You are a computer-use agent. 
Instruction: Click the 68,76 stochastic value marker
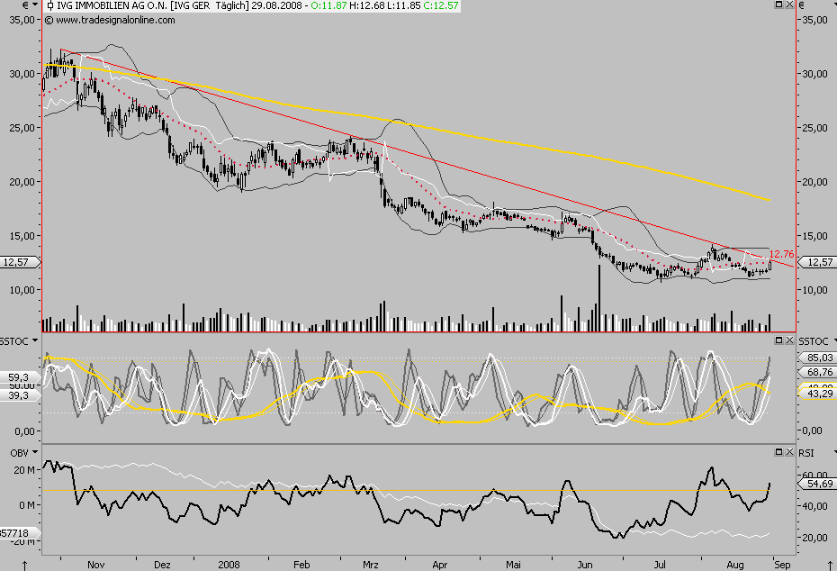point(816,372)
